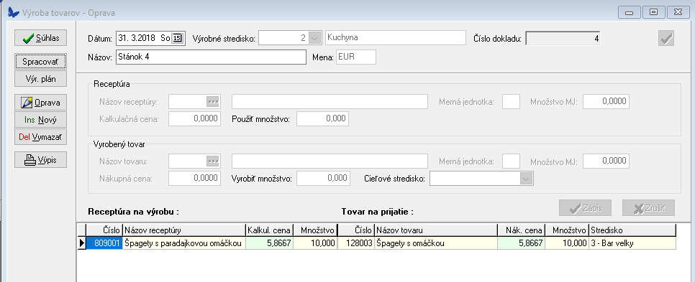Click the Číslo dokladu field
This screenshot has width=695, height=282.
563,39
